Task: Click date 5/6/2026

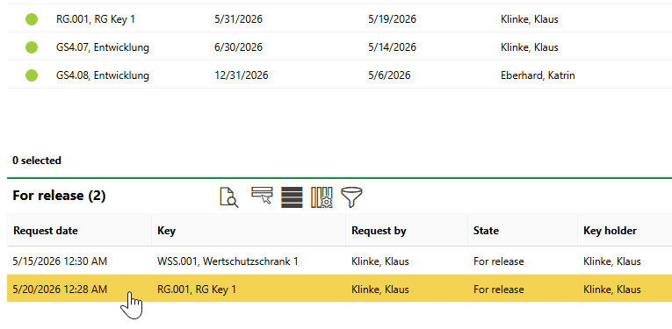Action: click(x=389, y=75)
